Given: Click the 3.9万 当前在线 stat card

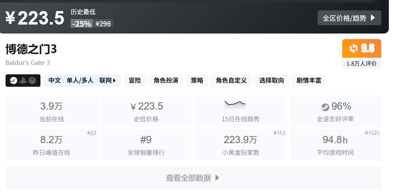Looking at the screenshot, I should point(52,111).
